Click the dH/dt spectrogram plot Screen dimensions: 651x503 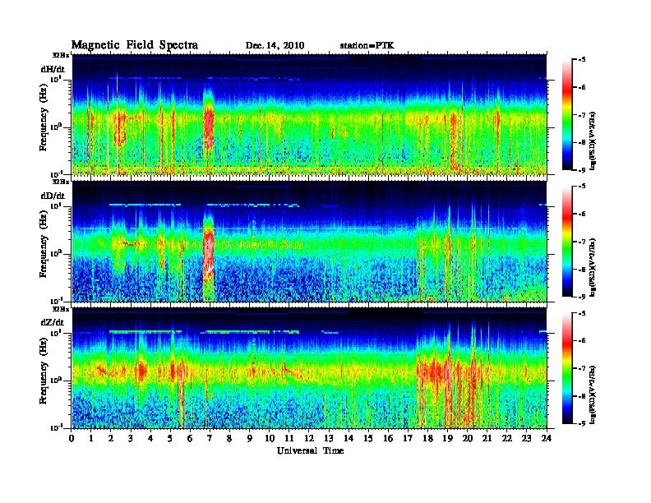tap(309, 114)
